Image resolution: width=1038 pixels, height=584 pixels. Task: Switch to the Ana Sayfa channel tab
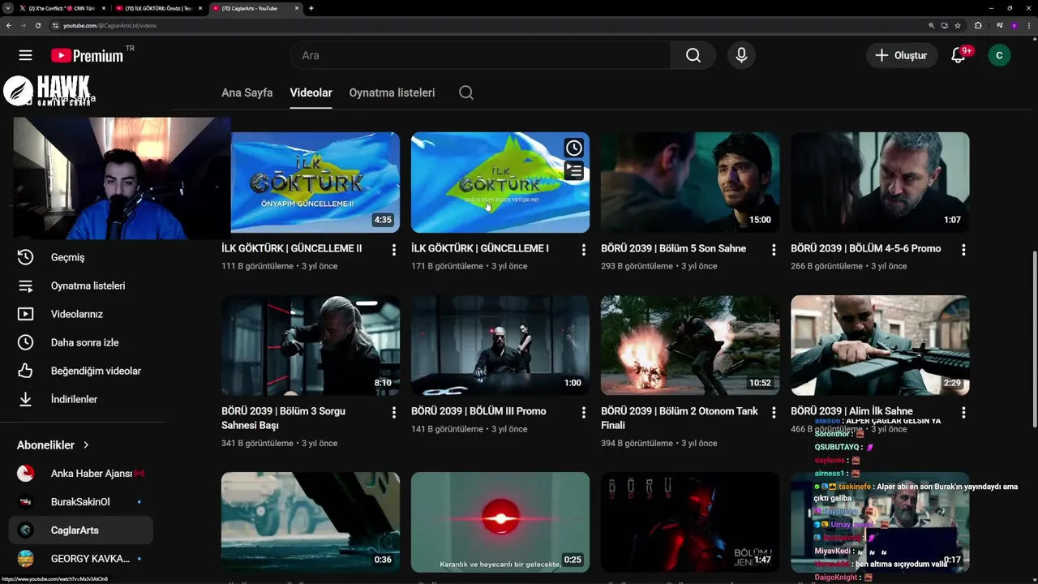247,92
